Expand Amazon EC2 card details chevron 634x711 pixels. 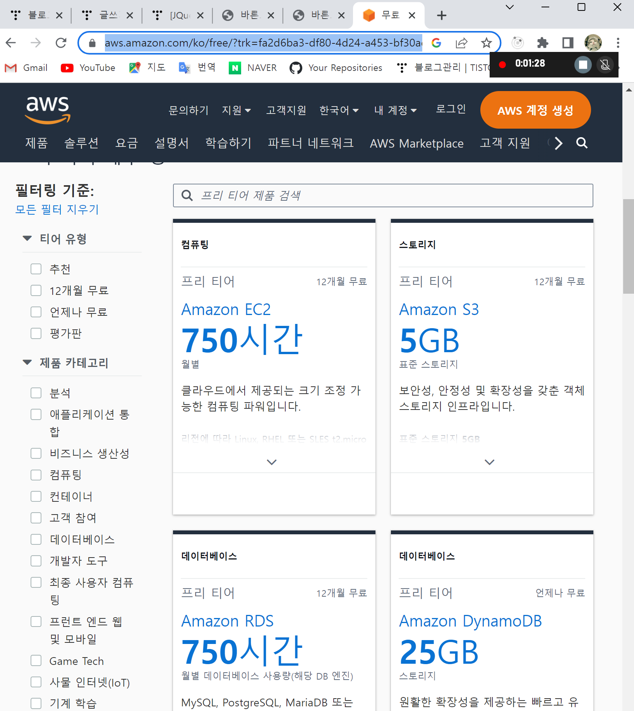tap(272, 462)
